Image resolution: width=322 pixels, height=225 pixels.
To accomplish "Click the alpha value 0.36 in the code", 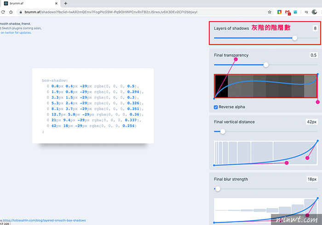I will click(x=134, y=114).
